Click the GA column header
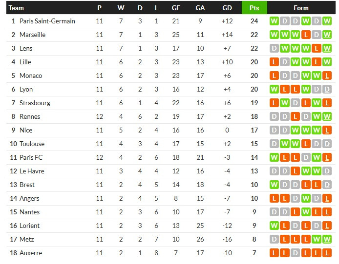Image resolution: width=339 pixels, height=264 pixels. (x=200, y=8)
